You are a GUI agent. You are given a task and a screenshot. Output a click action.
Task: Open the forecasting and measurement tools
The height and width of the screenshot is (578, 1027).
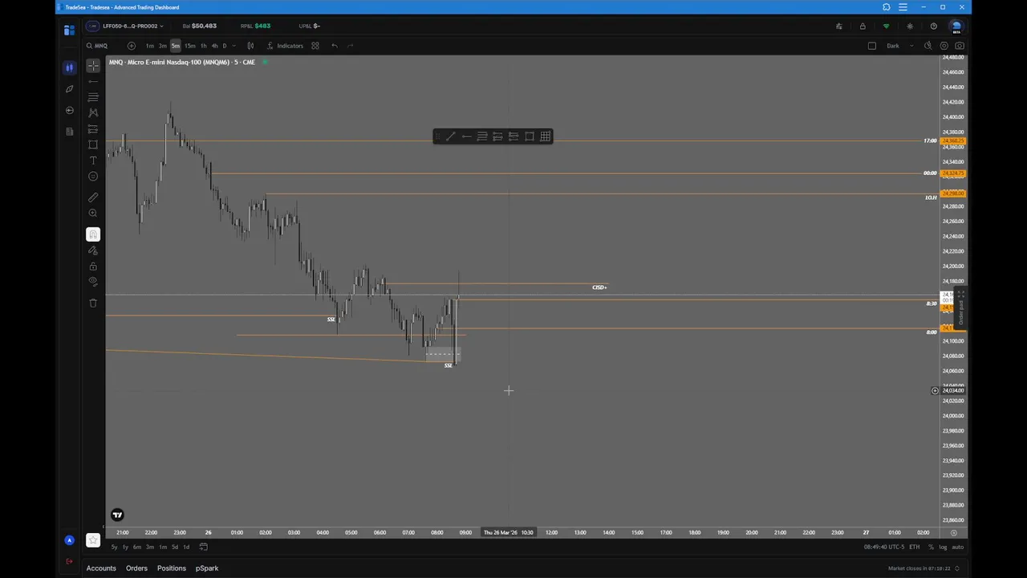[x=93, y=128]
